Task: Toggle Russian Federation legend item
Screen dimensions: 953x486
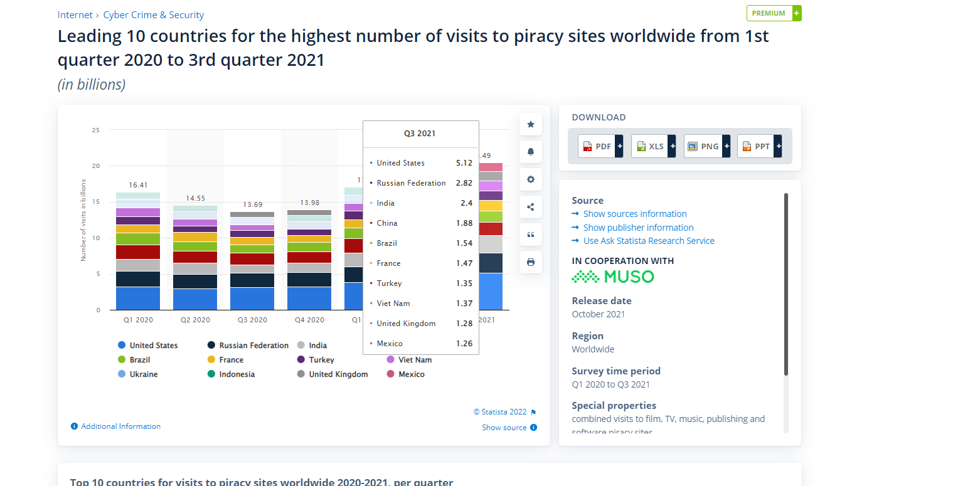Action: [x=248, y=346]
